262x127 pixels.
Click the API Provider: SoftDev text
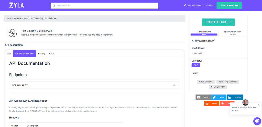pos(203,41)
